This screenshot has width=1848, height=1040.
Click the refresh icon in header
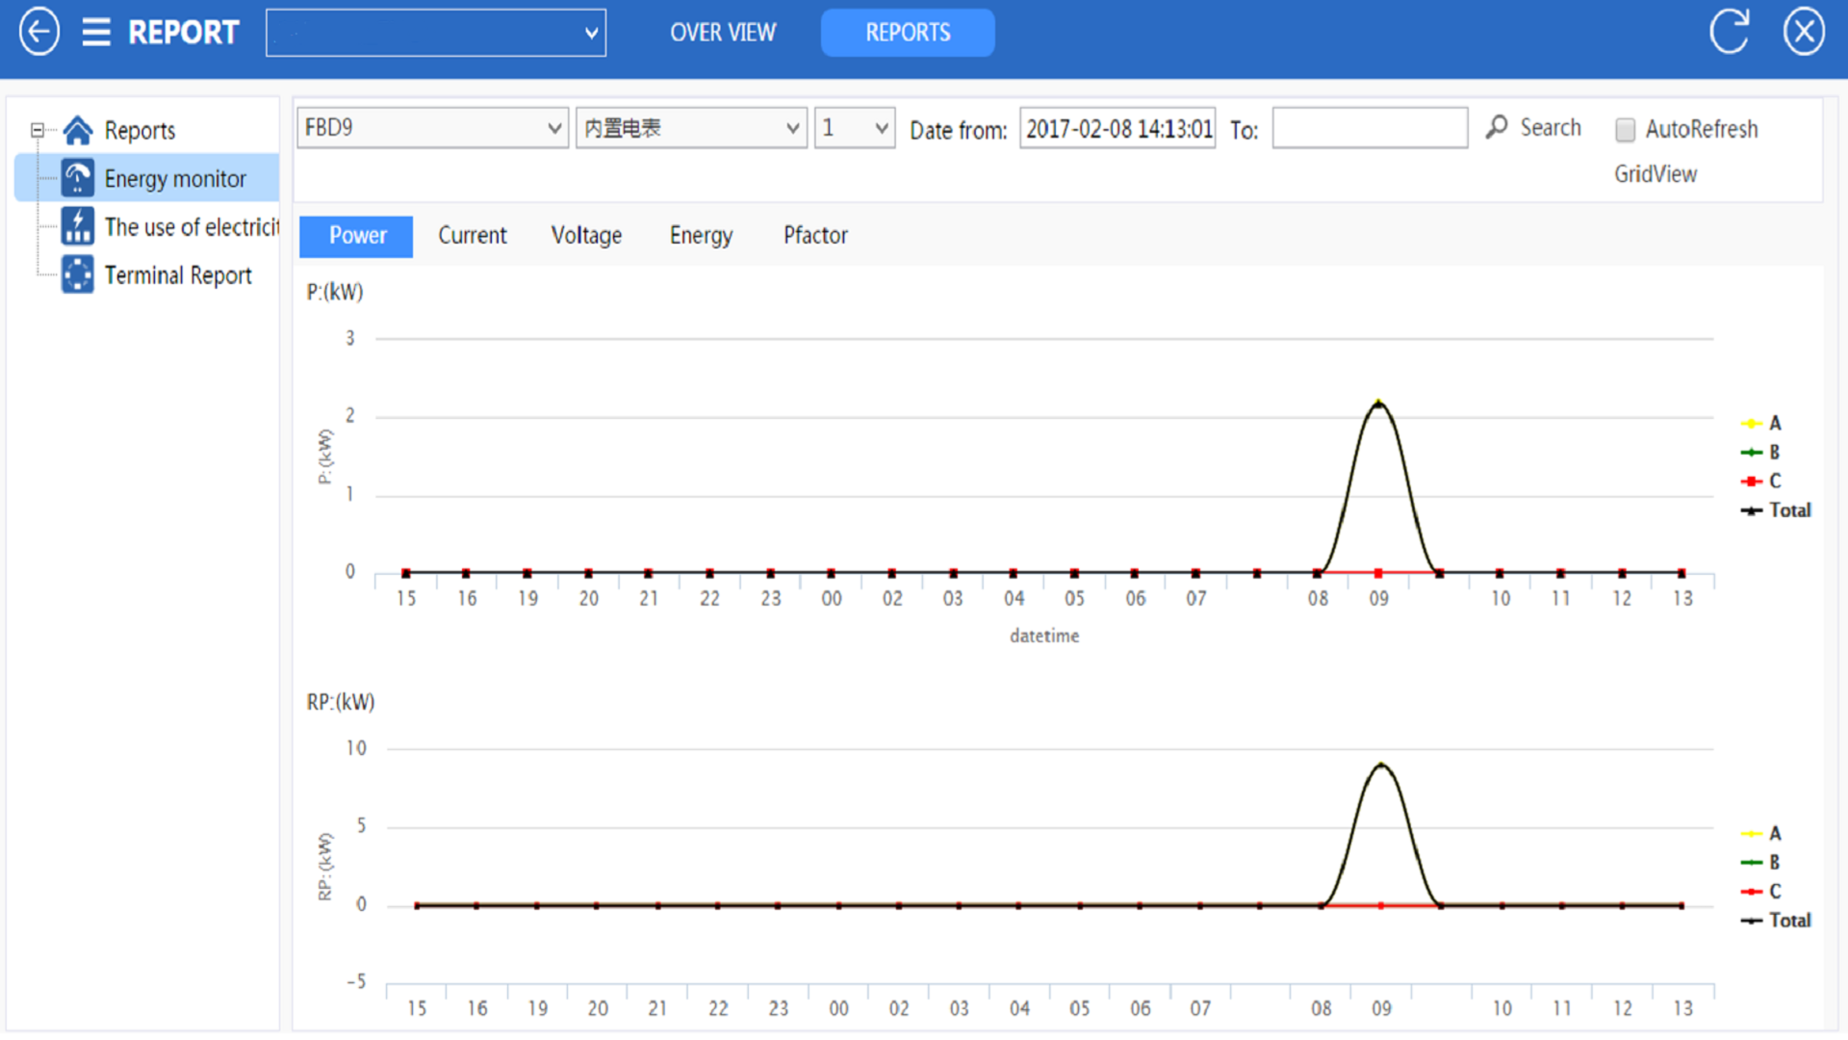pos(1729,32)
